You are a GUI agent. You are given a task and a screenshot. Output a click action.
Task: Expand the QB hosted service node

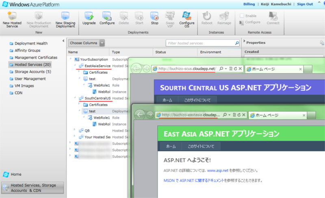(75, 130)
